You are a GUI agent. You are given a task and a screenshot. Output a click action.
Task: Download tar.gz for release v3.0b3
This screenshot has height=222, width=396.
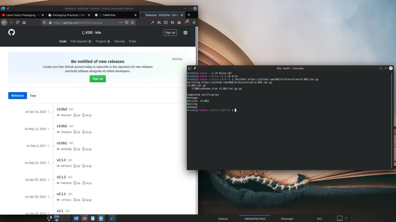pyautogui.click(x=87, y=115)
